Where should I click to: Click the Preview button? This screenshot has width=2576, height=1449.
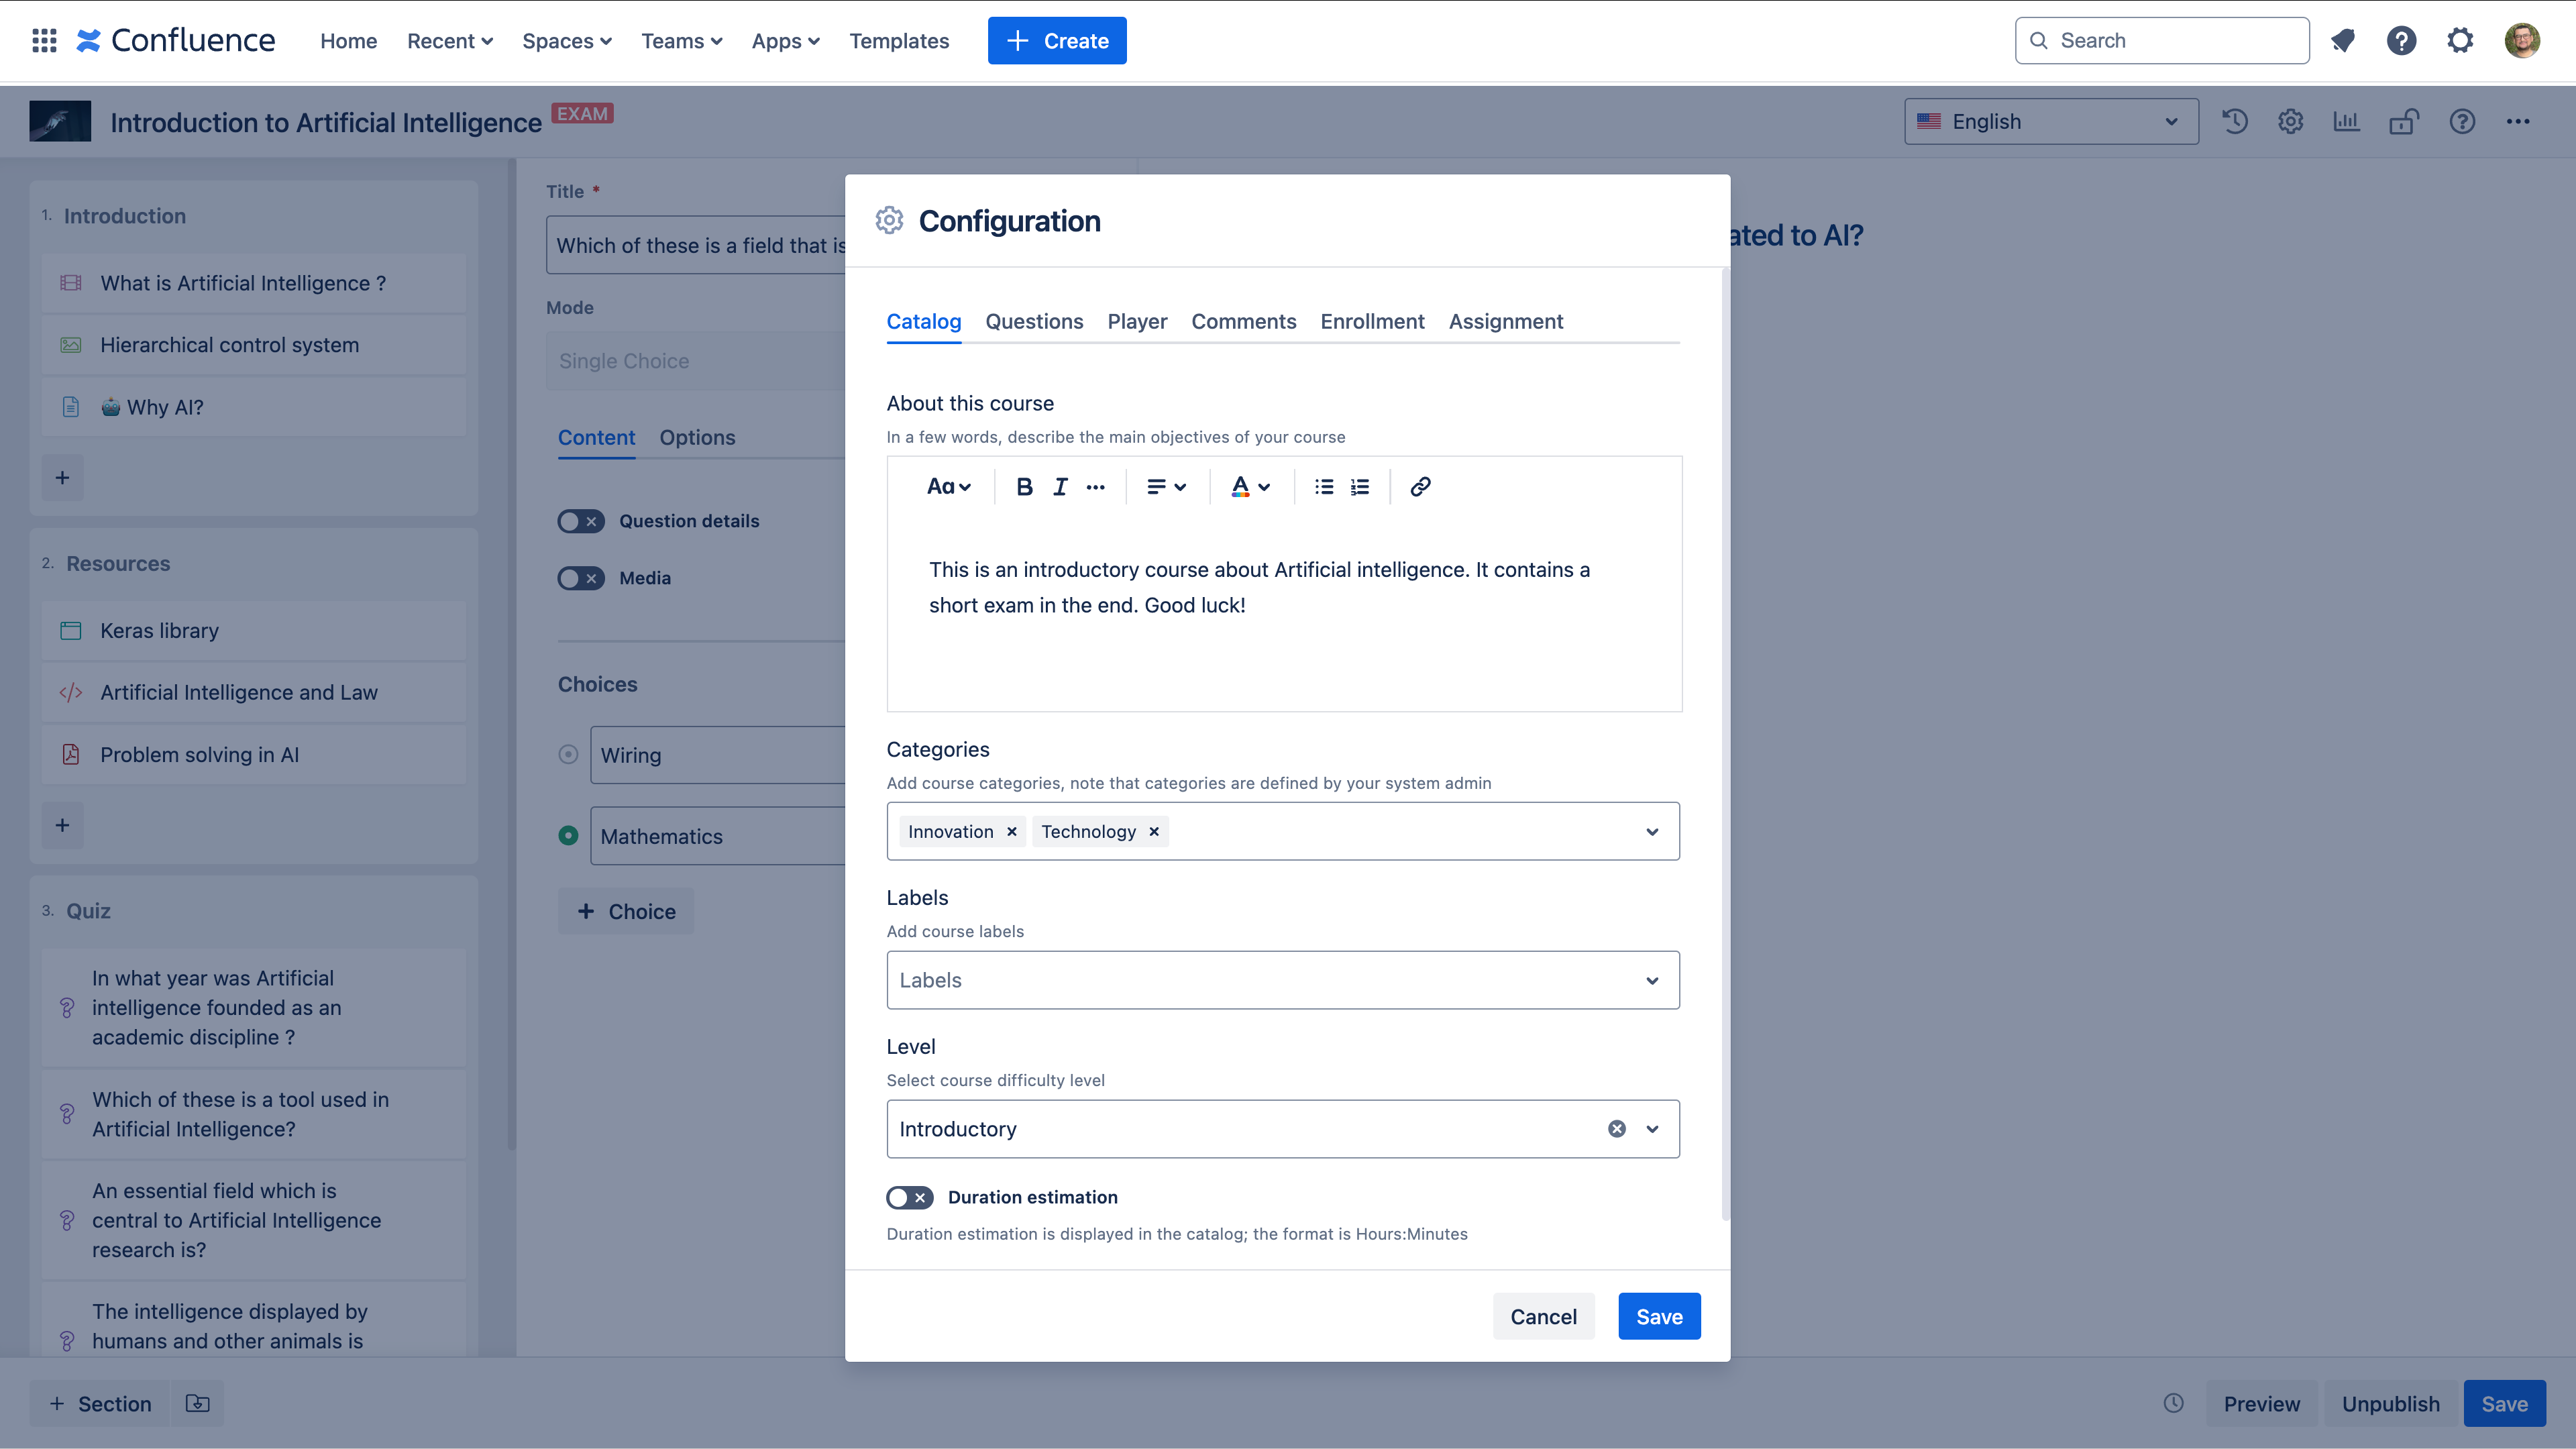[2262, 1404]
